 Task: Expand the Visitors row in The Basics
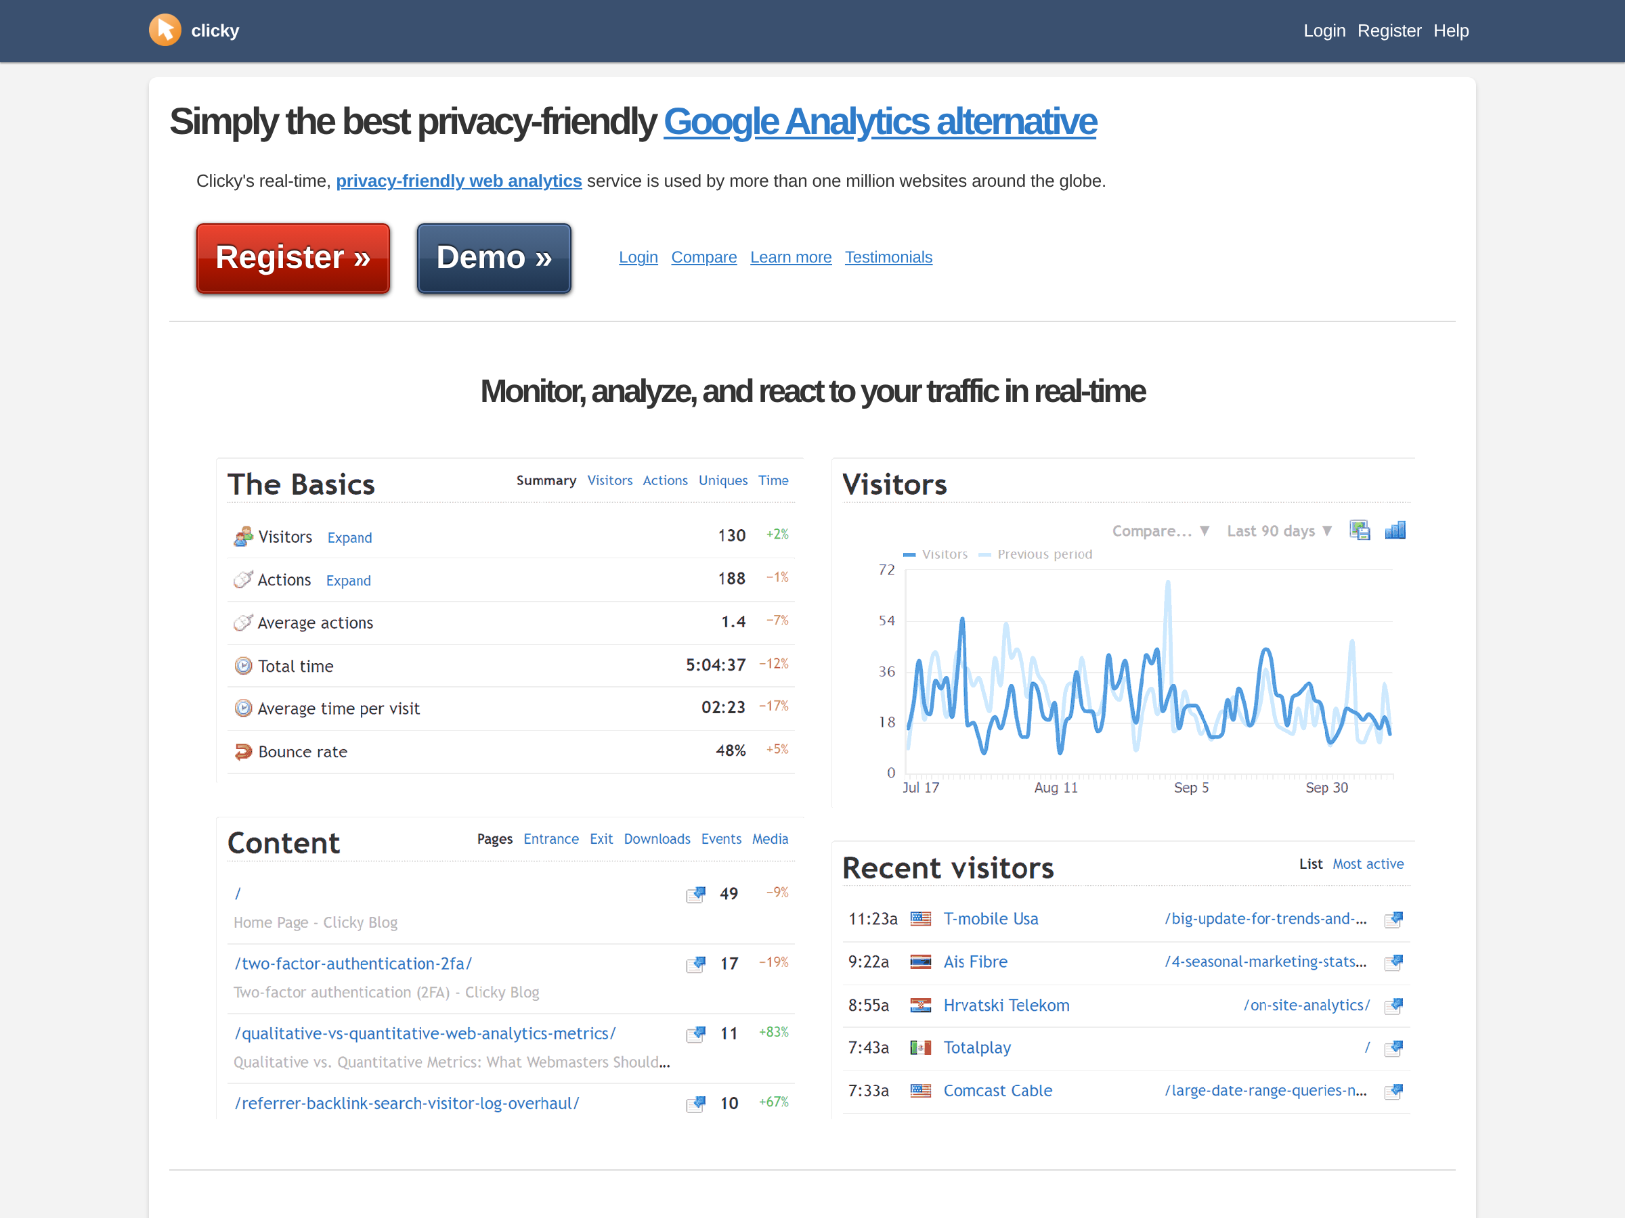pos(349,537)
